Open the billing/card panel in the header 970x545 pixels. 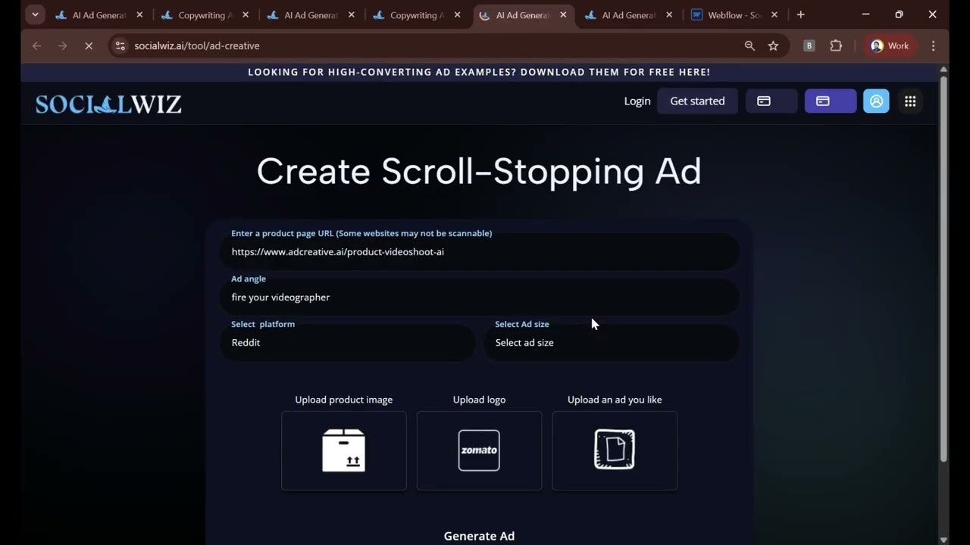(771, 101)
